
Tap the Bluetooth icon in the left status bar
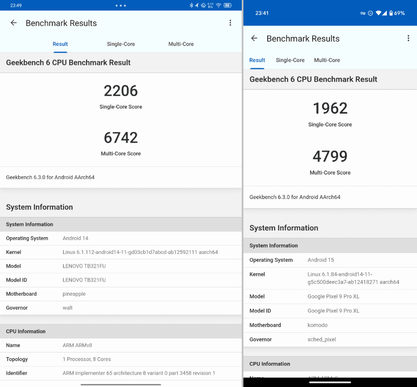tap(191, 5)
